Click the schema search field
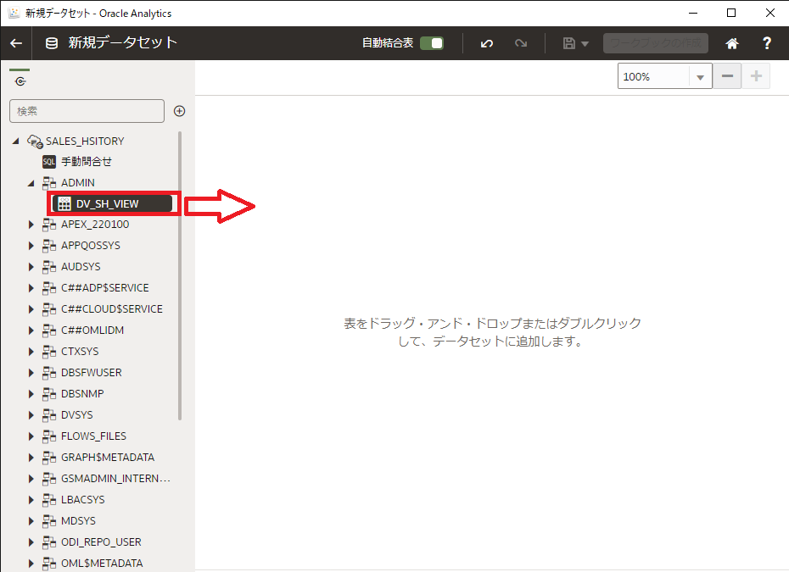The width and height of the screenshot is (789, 572). pos(87,111)
